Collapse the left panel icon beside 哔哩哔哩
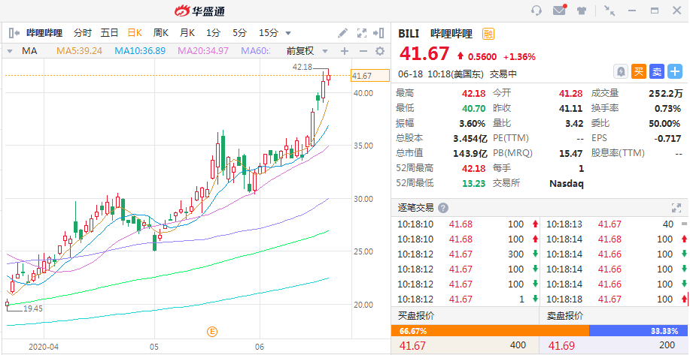 click(14, 32)
